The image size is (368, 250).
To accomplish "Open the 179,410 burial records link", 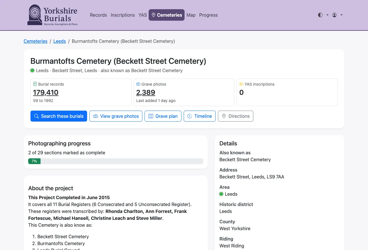I will click(x=46, y=93).
